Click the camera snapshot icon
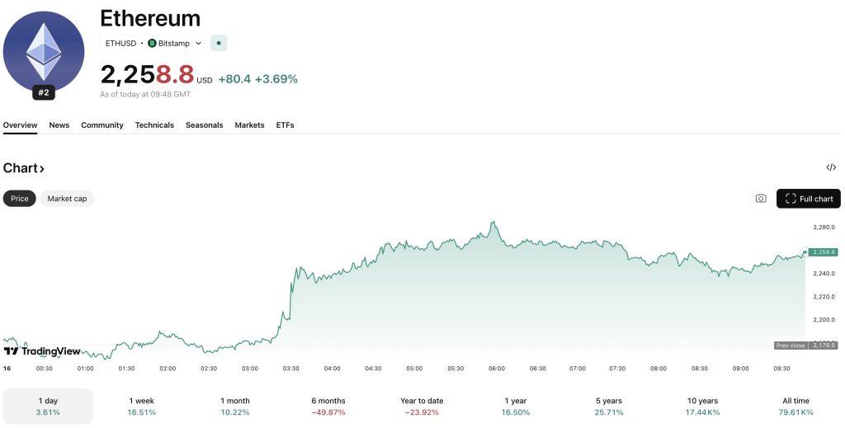This screenshot has height=428, width=845. point(760,199)
